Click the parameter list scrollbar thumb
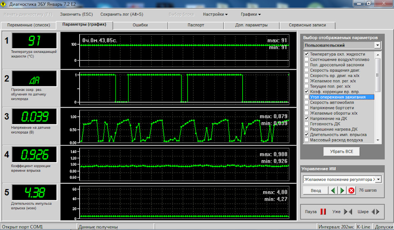Viewport: 394px width, 230px height. pyautogui.click(x=378, y=75)
